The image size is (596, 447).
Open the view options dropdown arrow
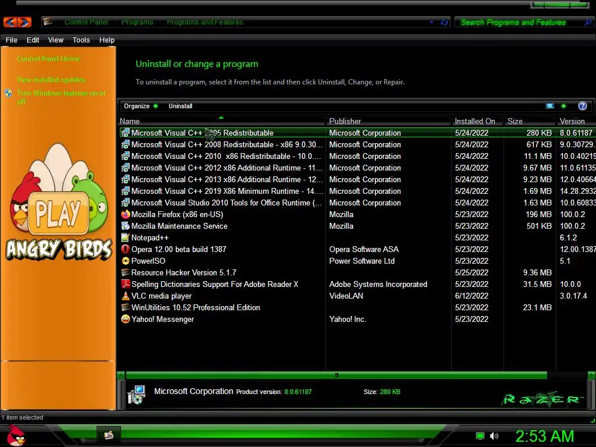(x=563, y=106)
